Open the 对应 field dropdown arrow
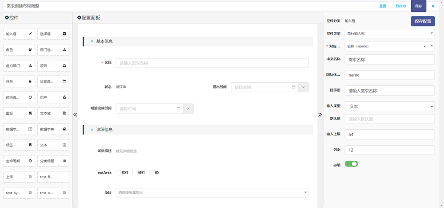Viewport: 444px width, 208px height. coord(432,46)
